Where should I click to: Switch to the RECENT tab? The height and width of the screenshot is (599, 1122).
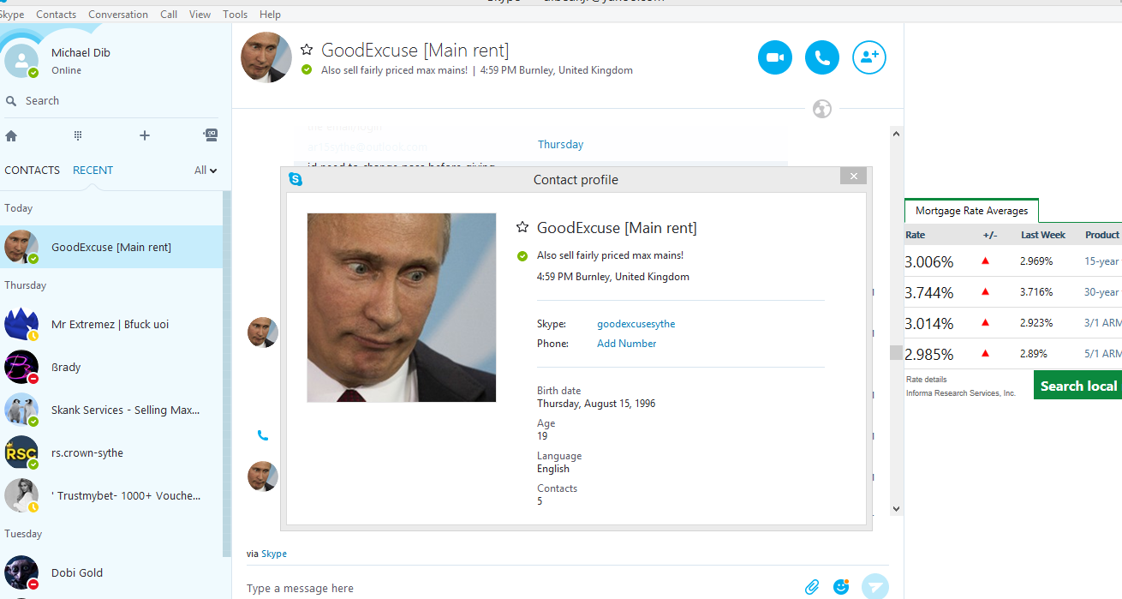click(93, 171)
